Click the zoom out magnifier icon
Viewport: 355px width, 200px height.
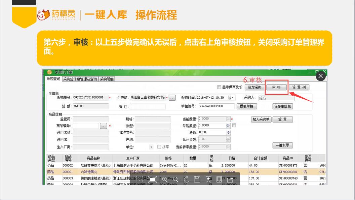click(175, 179)
